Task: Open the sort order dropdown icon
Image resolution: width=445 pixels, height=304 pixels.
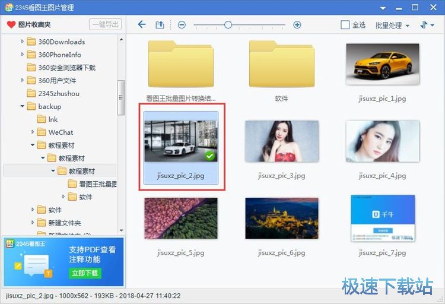Action: click(427, 25)
